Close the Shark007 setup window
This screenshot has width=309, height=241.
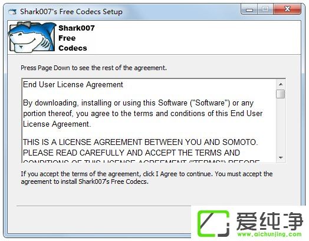coord(287,9)
